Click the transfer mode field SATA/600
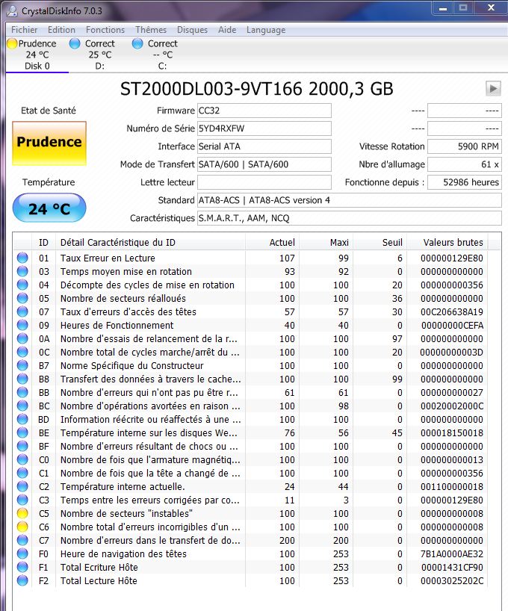 (264, 164)
